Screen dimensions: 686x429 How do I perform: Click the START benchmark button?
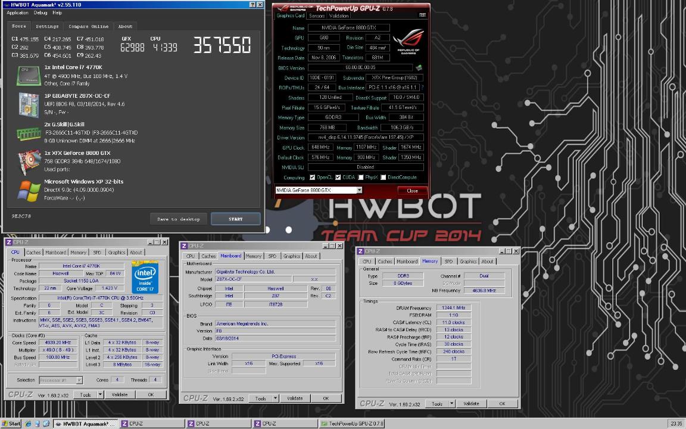point(235,219)
